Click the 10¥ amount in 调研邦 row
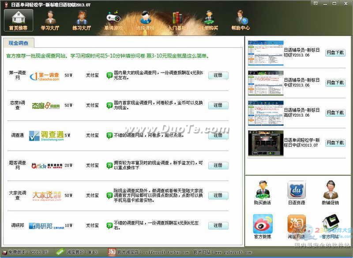This screenshot has width=353, height=258. pyautogui.click(x=68, y=225)
